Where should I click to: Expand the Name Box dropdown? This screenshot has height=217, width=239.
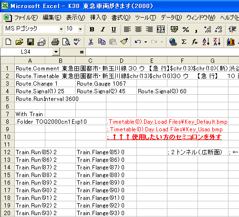56,52
